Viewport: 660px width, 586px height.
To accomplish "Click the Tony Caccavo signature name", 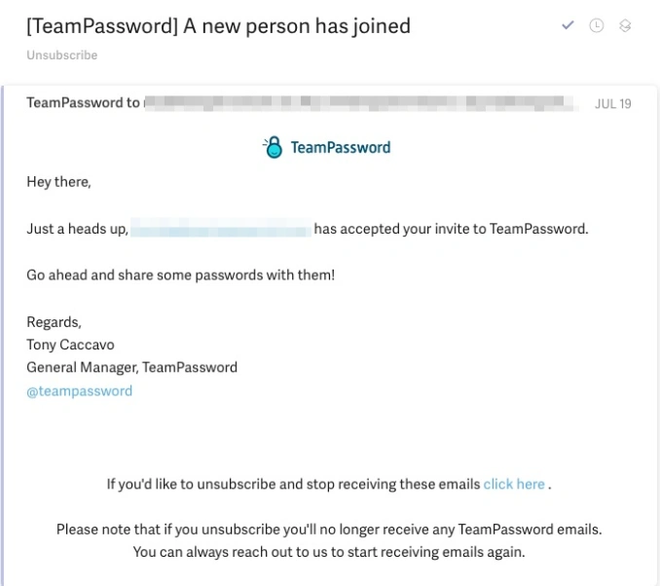I will pyautogui.click(x=70, y=345).
